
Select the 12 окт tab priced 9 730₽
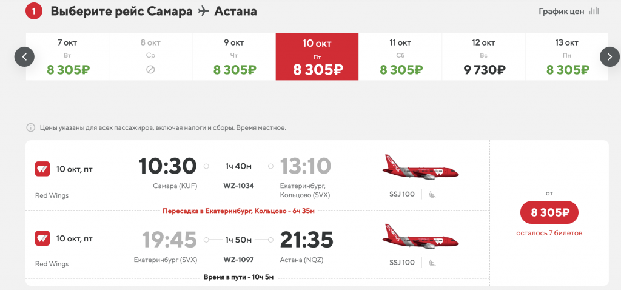pos(483,56)
